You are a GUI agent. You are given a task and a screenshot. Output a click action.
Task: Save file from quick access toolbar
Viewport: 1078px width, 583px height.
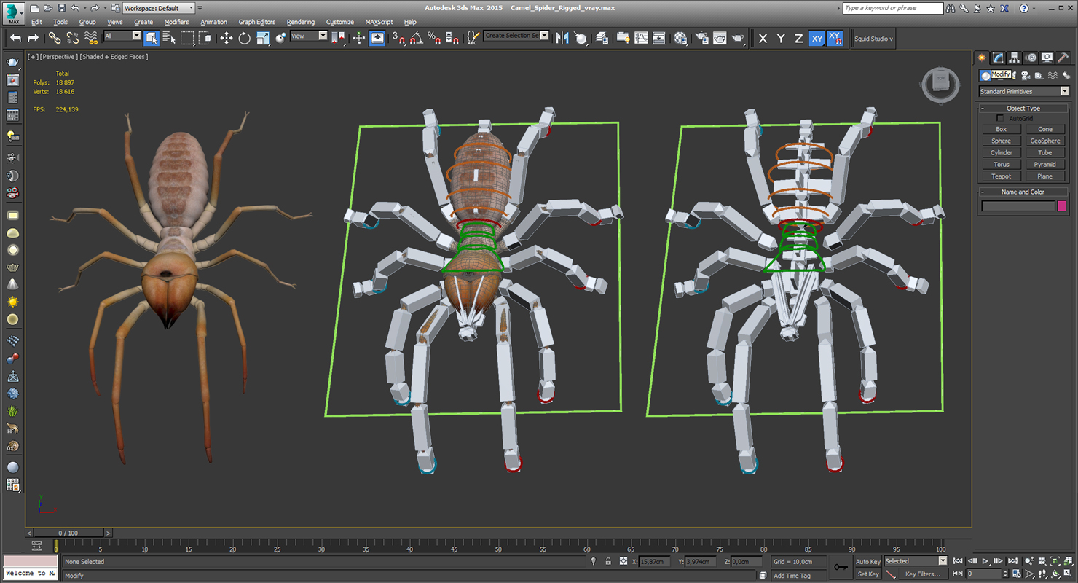(61, 8)
